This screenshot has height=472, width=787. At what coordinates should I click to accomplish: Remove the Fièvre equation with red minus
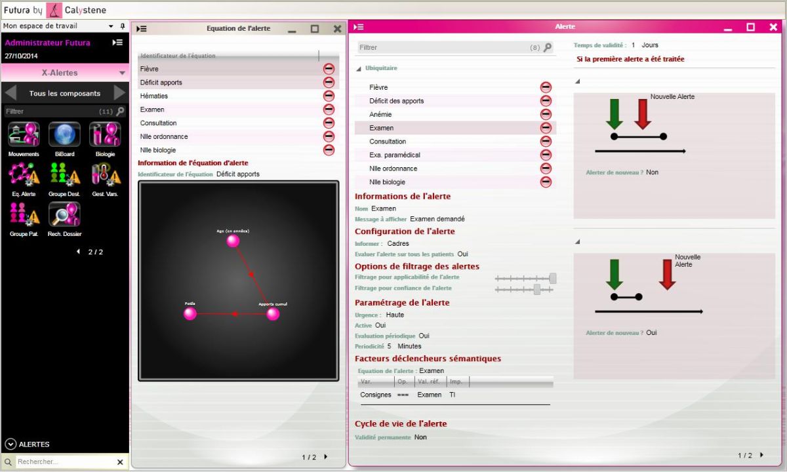tap(329, 69)
